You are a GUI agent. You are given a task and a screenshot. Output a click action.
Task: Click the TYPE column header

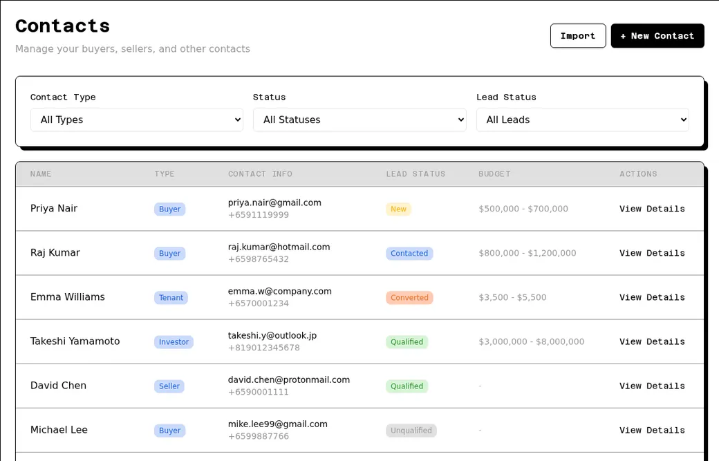pyautogui.click(x=165, y=174)
